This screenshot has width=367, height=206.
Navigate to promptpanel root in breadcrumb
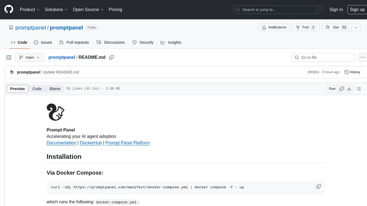click(62, 57)
